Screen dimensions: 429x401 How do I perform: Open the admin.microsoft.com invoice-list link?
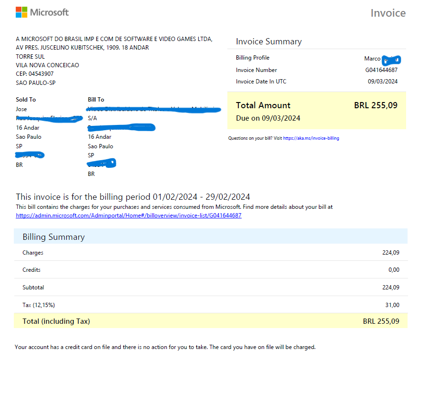(129, 216)
